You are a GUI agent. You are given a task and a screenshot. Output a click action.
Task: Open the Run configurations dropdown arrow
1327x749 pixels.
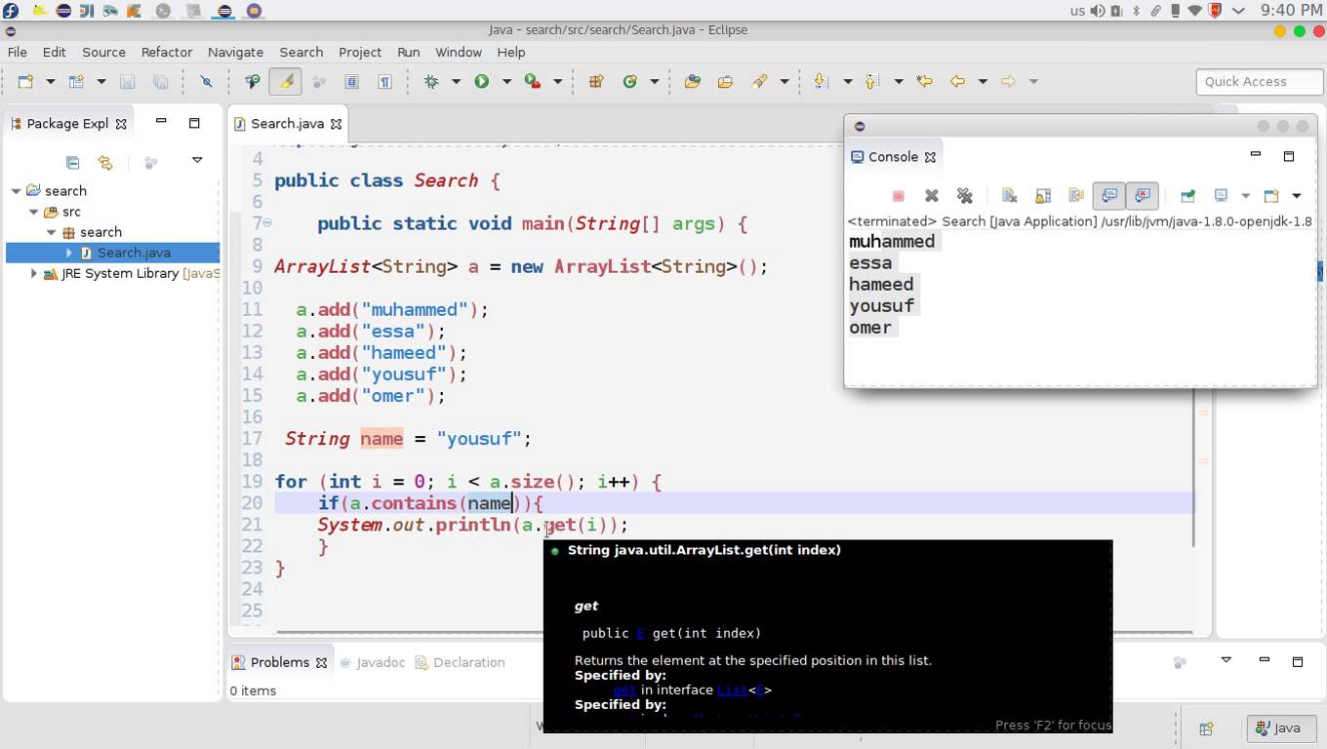click(507, 82)
